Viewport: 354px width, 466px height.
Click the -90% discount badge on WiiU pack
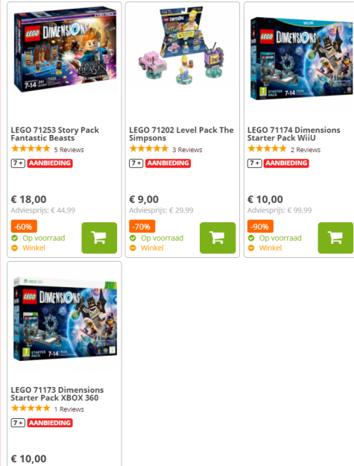[260, 227]
